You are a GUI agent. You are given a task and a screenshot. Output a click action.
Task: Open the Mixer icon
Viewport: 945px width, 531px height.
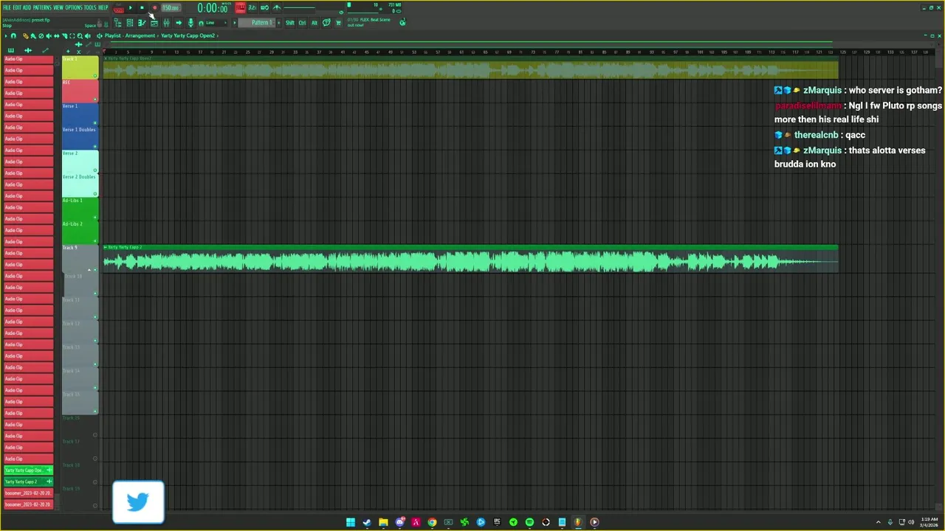tap(166, 23)
